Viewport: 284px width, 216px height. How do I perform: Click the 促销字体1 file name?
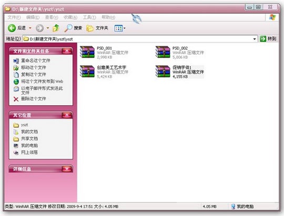pos(181,68)
